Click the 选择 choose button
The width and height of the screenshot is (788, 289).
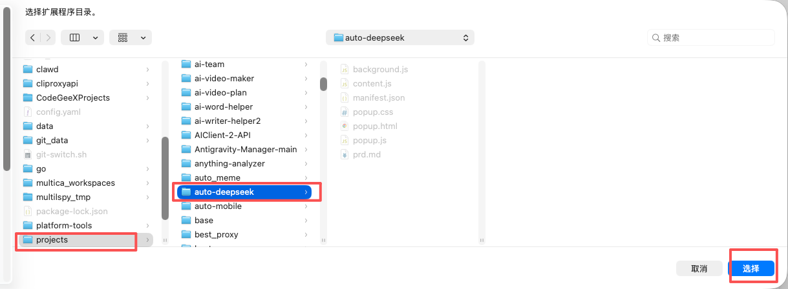pyautogui.click(x=751, y=268)
